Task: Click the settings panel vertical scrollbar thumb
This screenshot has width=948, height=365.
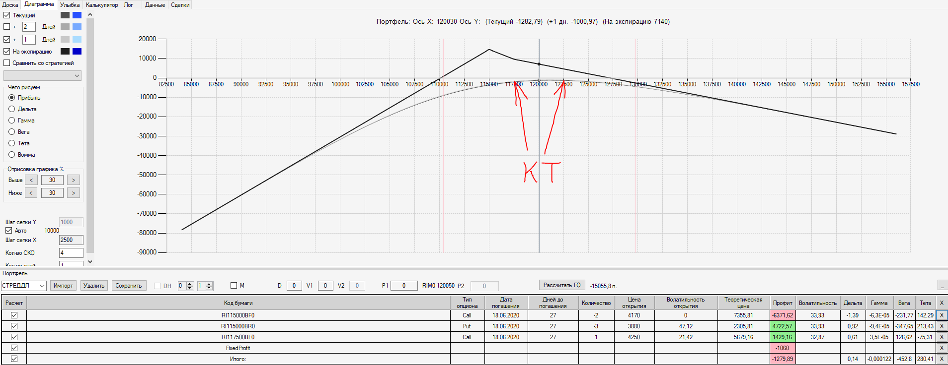Action: click(90, 136)
